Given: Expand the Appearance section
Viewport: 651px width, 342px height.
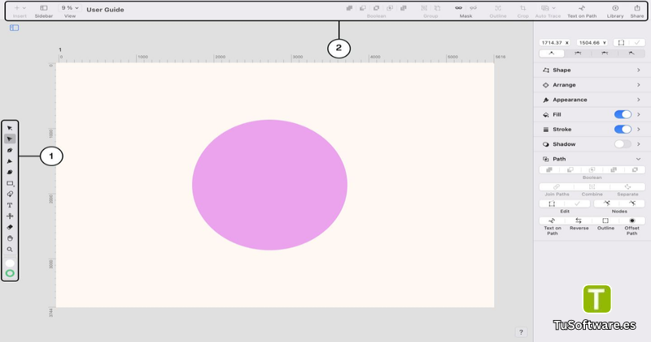Looking at the screenshot, I should (x=592, y=99).
